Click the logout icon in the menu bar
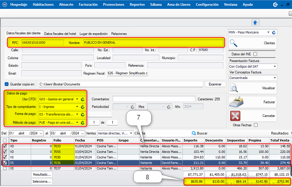This screenshot has height=187, width=292. (x=275, y=5)
